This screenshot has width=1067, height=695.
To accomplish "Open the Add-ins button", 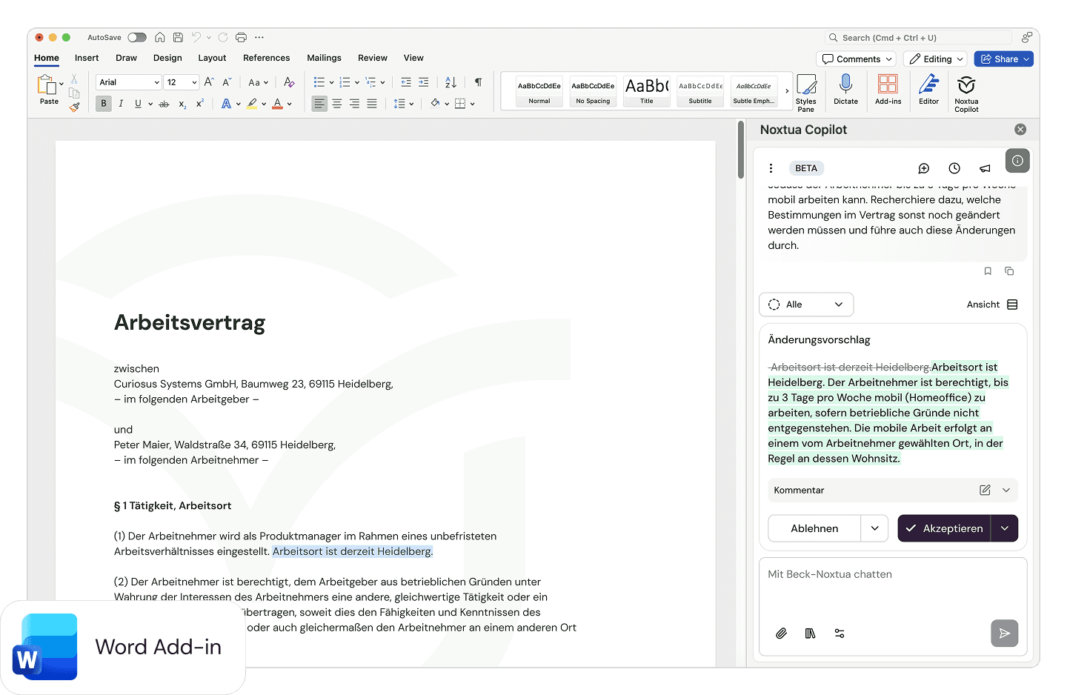I will [x=888, y=90].
